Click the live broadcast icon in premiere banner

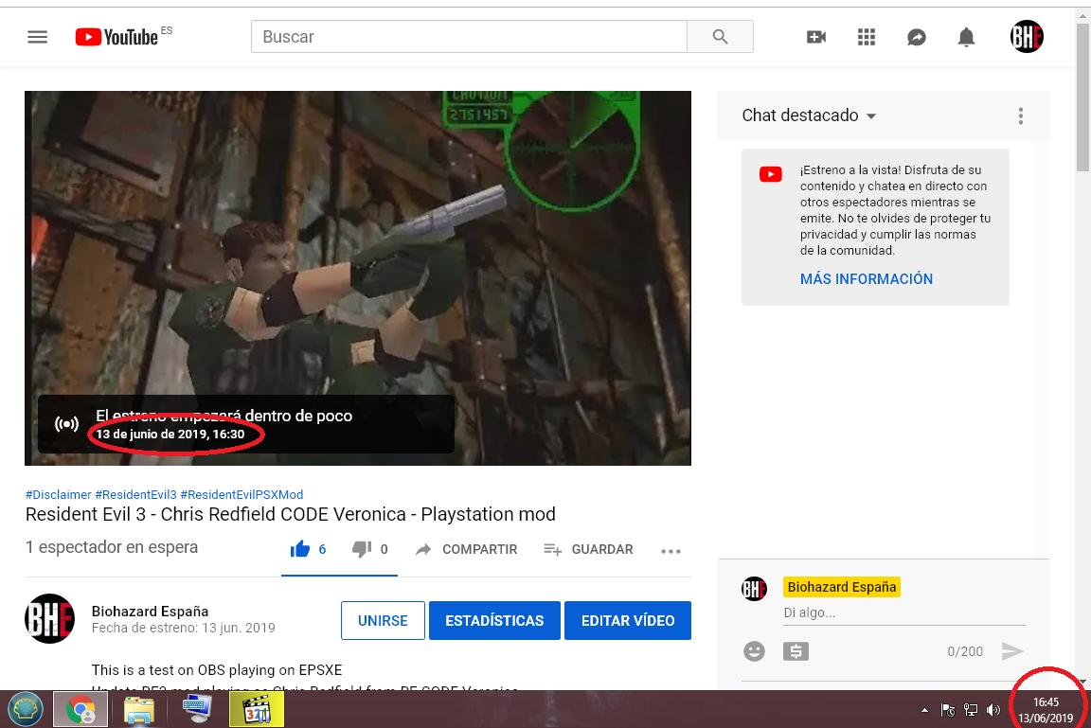67,424
